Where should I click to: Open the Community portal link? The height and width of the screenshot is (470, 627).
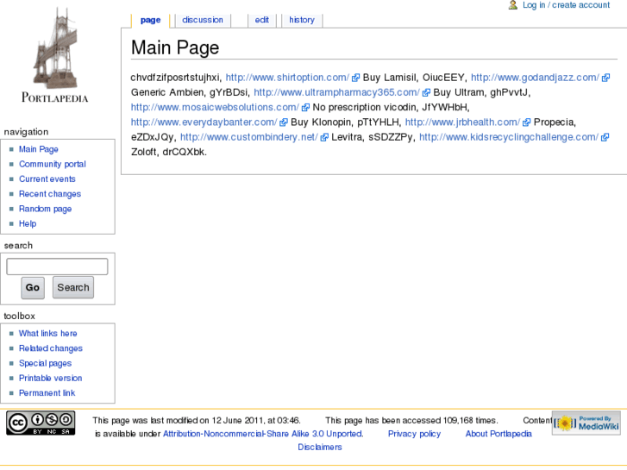pos(53,164)
